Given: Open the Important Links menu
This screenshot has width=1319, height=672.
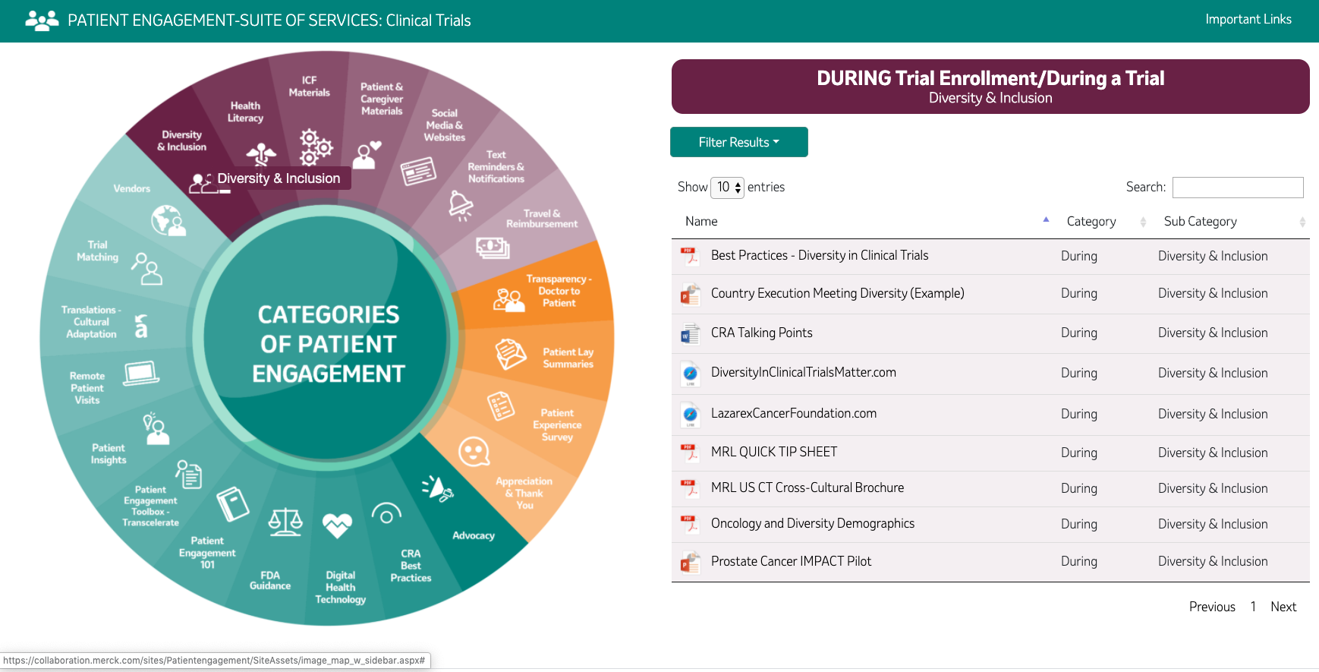Looking at the screenshot, I should coord(1248,19).
